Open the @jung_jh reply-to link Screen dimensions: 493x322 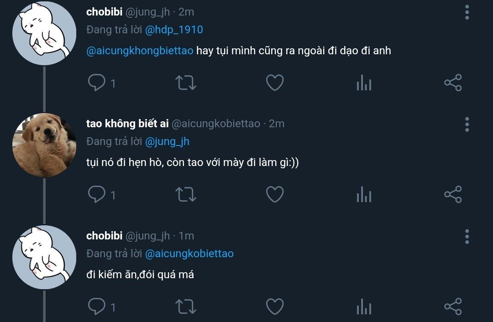pos(167,142)
